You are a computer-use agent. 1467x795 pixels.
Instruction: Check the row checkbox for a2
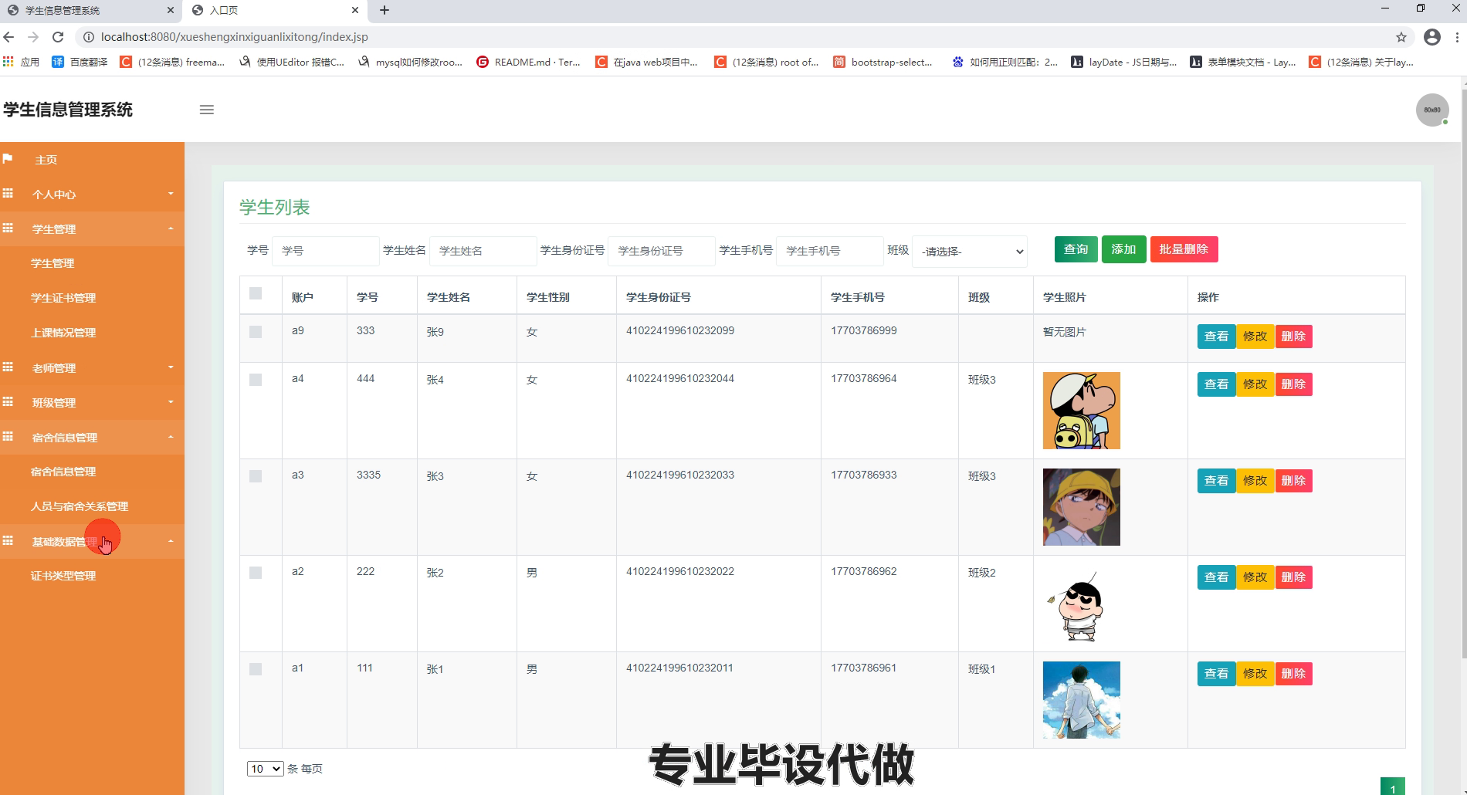[256, 573]
